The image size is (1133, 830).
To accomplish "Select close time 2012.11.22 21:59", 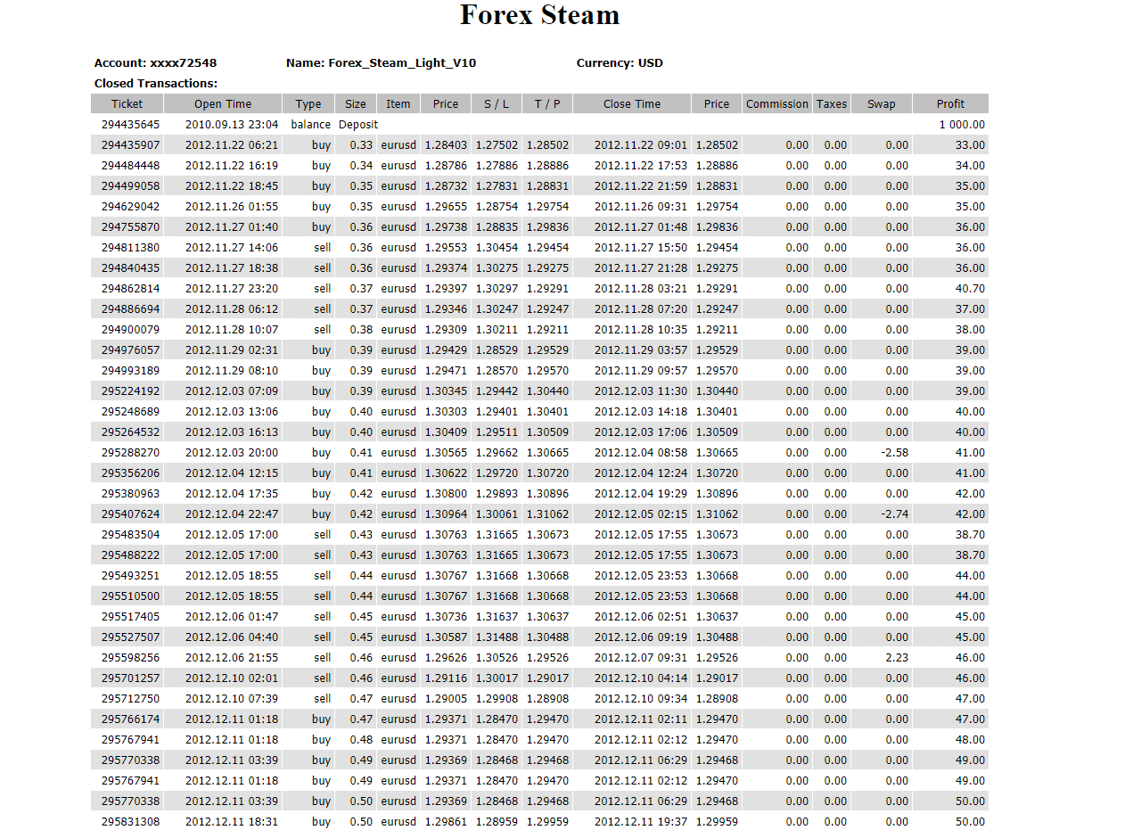I will click(x=641, y=186).
